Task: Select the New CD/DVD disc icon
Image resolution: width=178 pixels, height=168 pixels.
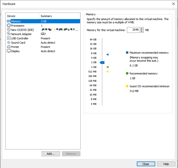Action: [x=9, y=30]
